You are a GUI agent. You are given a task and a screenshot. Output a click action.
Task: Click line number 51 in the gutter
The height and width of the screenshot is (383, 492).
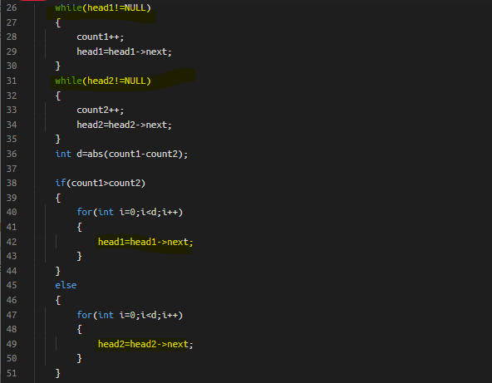click(12, 373)
